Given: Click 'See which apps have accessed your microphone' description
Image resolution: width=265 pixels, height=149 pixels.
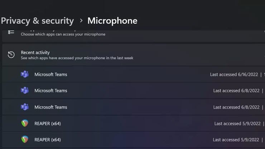Looking at the screenshot, I should [x=77, y=58].
